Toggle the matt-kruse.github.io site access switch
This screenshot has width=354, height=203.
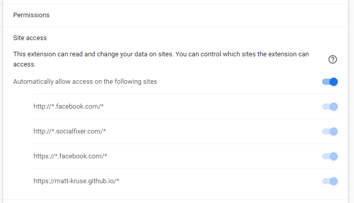[x=330, y=181]
